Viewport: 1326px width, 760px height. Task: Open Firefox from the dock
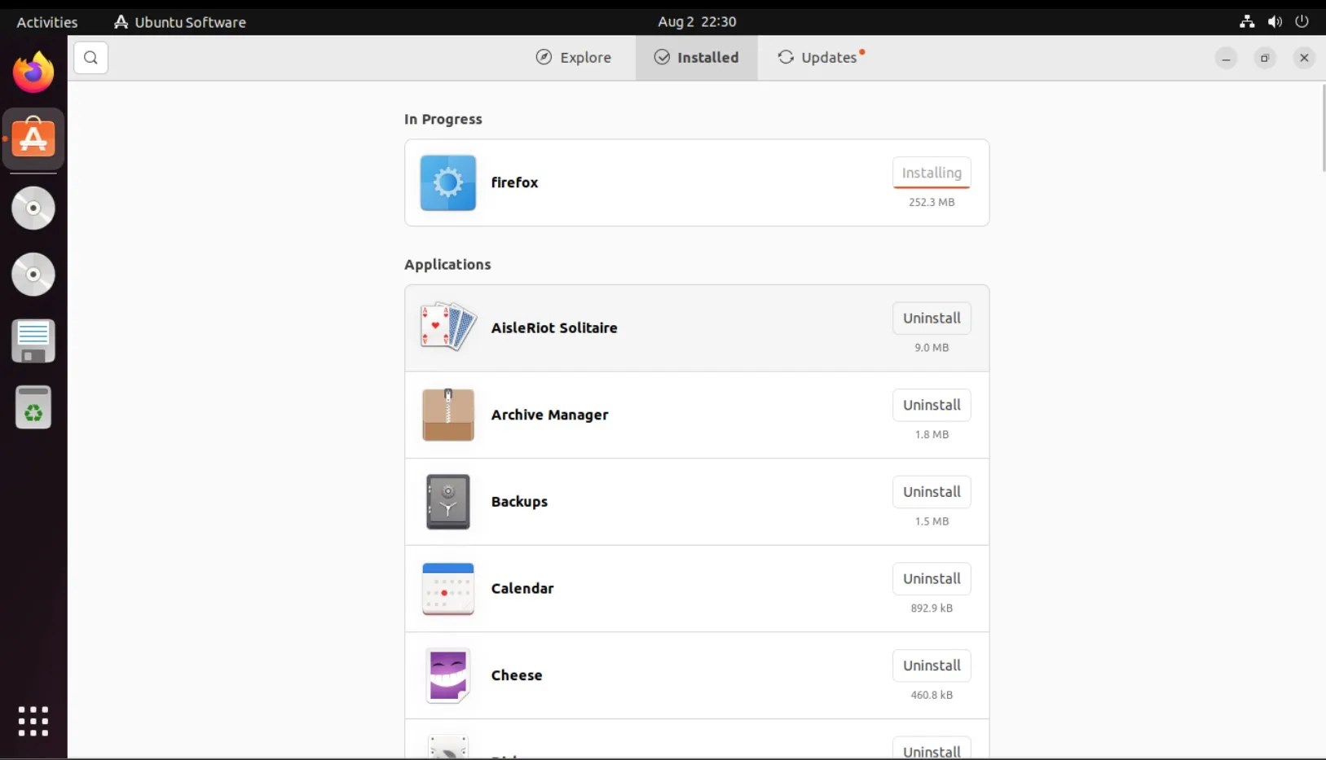[x=33, y=71]
